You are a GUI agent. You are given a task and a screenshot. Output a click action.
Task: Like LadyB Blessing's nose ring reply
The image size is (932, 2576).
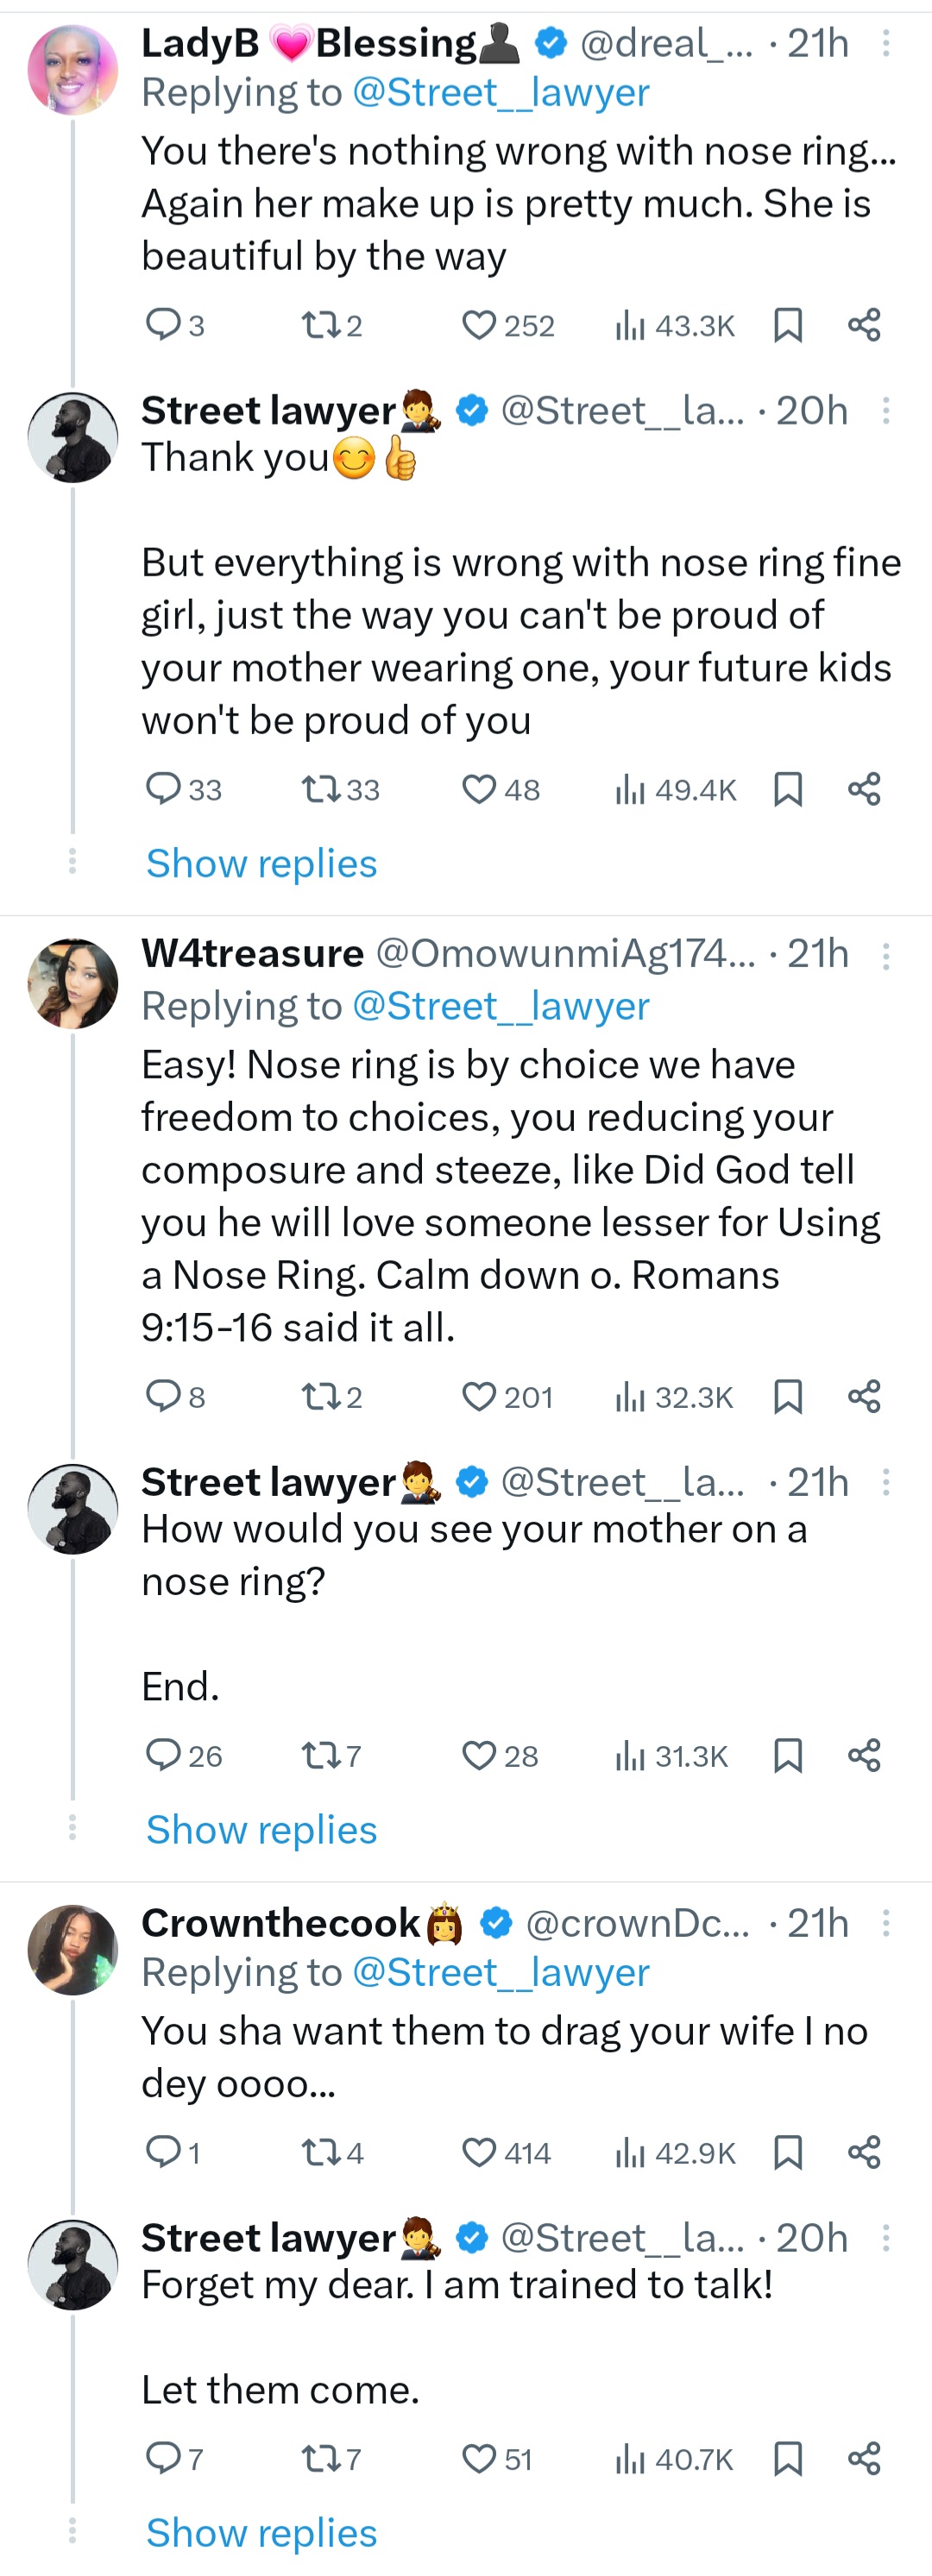coord(479,325)
